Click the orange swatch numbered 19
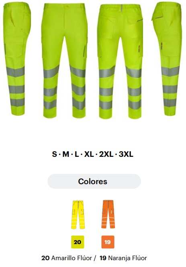The image size is (186, 267). coord(108,242)
